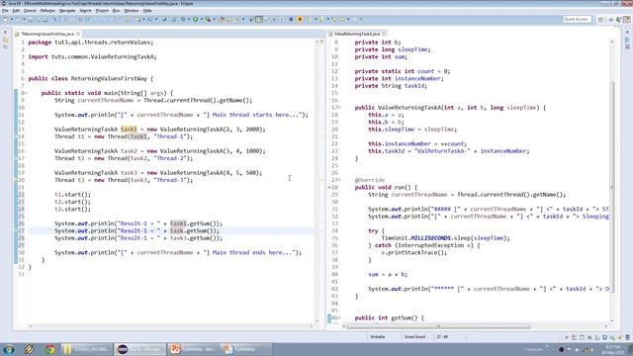Image resolution: width=633 pixels, height=356 pixels.
Task: Collapse the main method fold marker
Action: 27,93
